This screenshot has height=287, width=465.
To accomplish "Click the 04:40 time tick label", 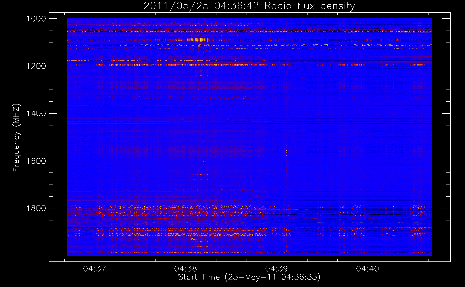I will click(368, 269).
